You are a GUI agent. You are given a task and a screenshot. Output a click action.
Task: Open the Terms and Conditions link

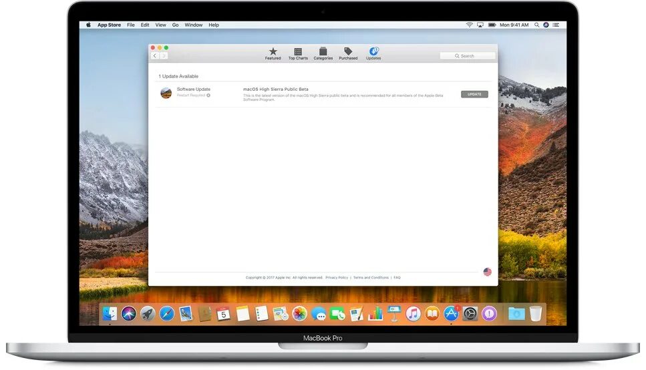pyautogui.click(x=371, y=278)
